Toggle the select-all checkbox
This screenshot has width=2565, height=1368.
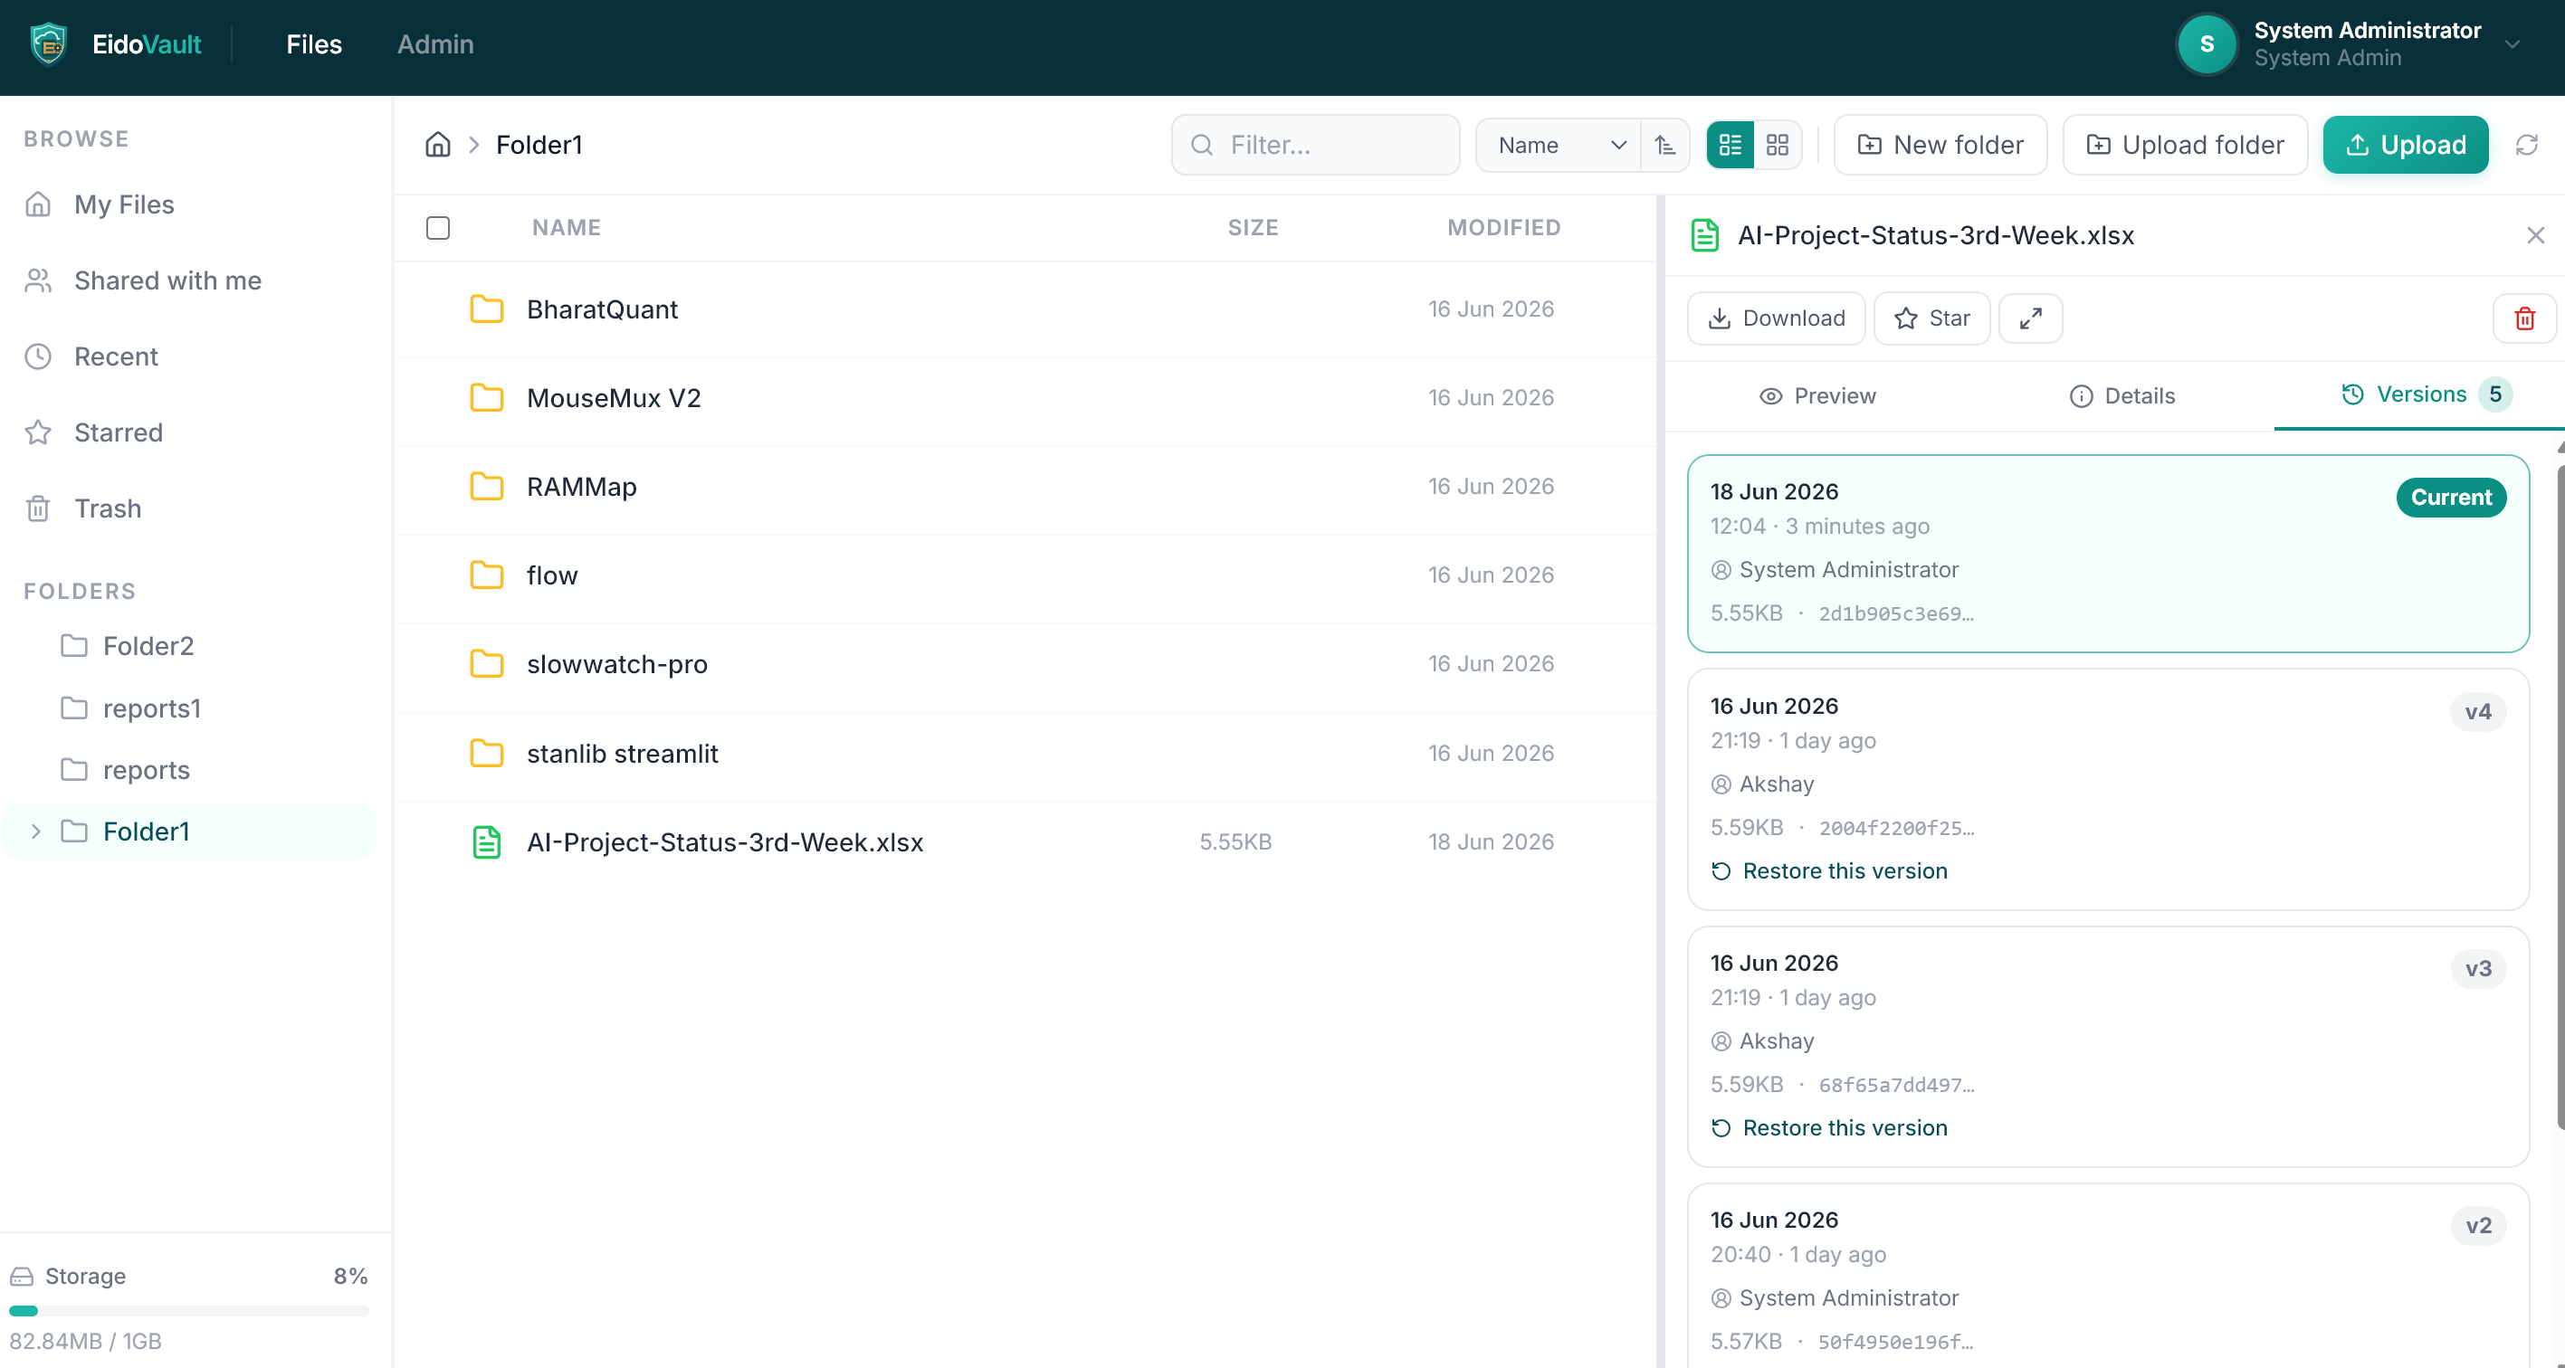(438, 228)
